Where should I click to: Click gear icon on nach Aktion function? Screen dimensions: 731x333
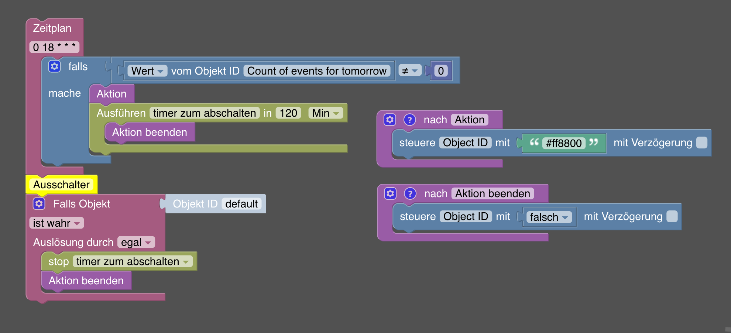click(390, 120)
